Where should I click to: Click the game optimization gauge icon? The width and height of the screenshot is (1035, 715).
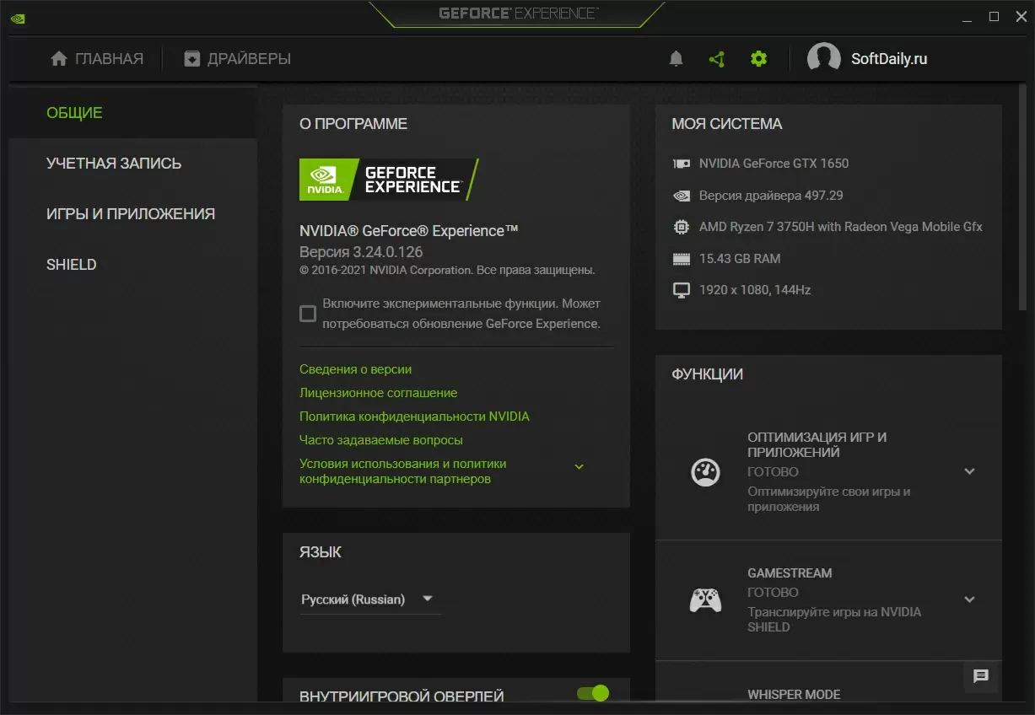tap(705, 472)
